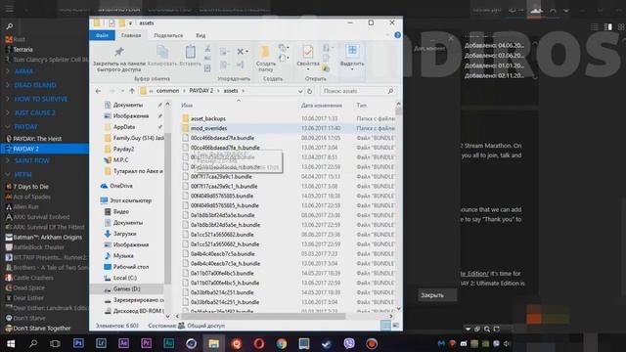Select Games (D:) in navigation pane
The height and width of the screenshot is (352, 626).
[x=126, y=288]
